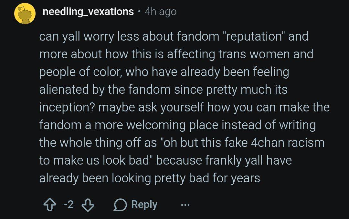The width and height of the screenshot is (349, 219).
Task: Open the yellow Snoo avatar profile picture
Action: [x=25, y=14]
